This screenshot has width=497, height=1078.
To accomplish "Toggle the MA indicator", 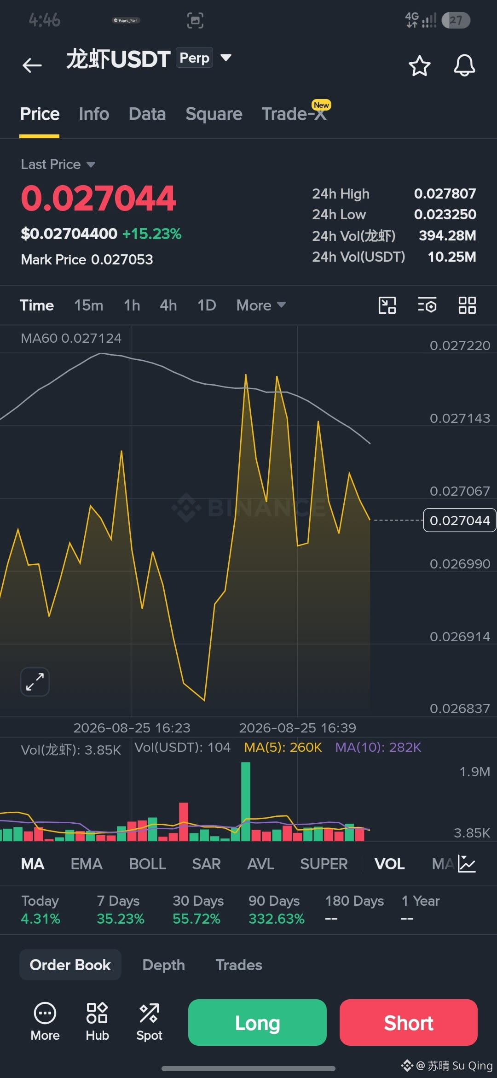I will (33, 864).
